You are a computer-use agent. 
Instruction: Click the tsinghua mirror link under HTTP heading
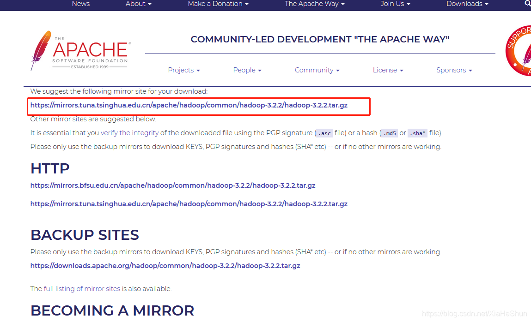[x=189, y=204]
